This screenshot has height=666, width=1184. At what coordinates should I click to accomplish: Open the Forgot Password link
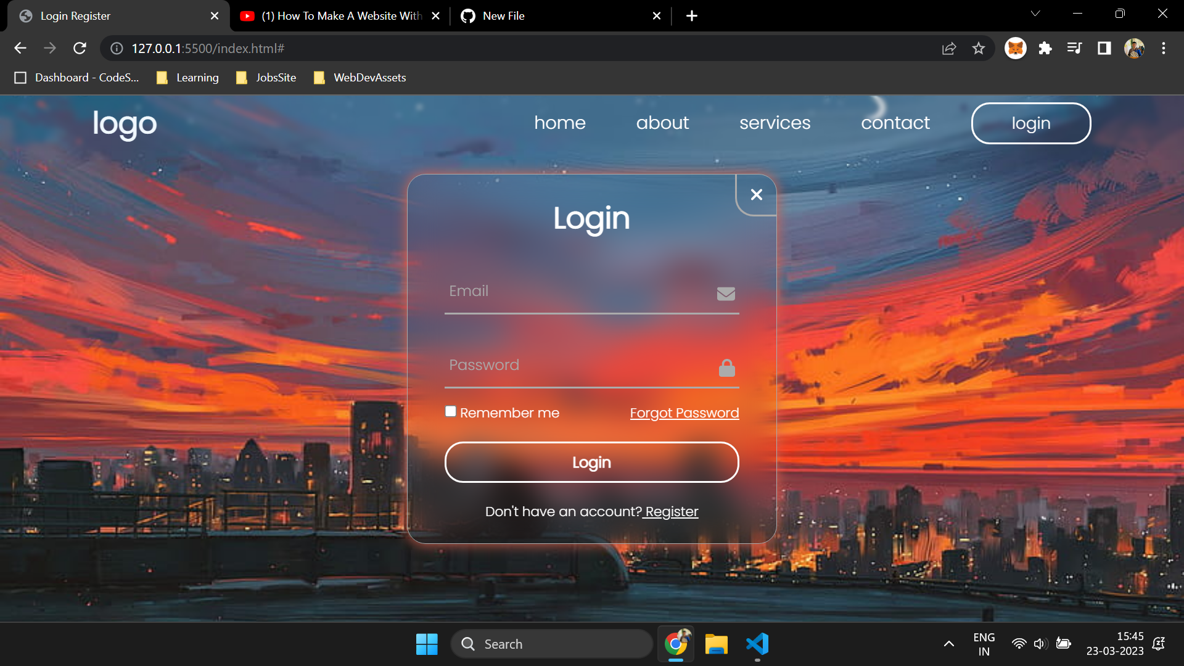(x=684, y=413)
